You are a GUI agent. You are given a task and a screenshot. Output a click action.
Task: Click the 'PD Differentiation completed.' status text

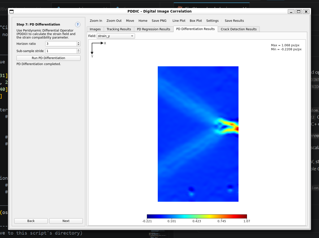[x=39, y=64]
